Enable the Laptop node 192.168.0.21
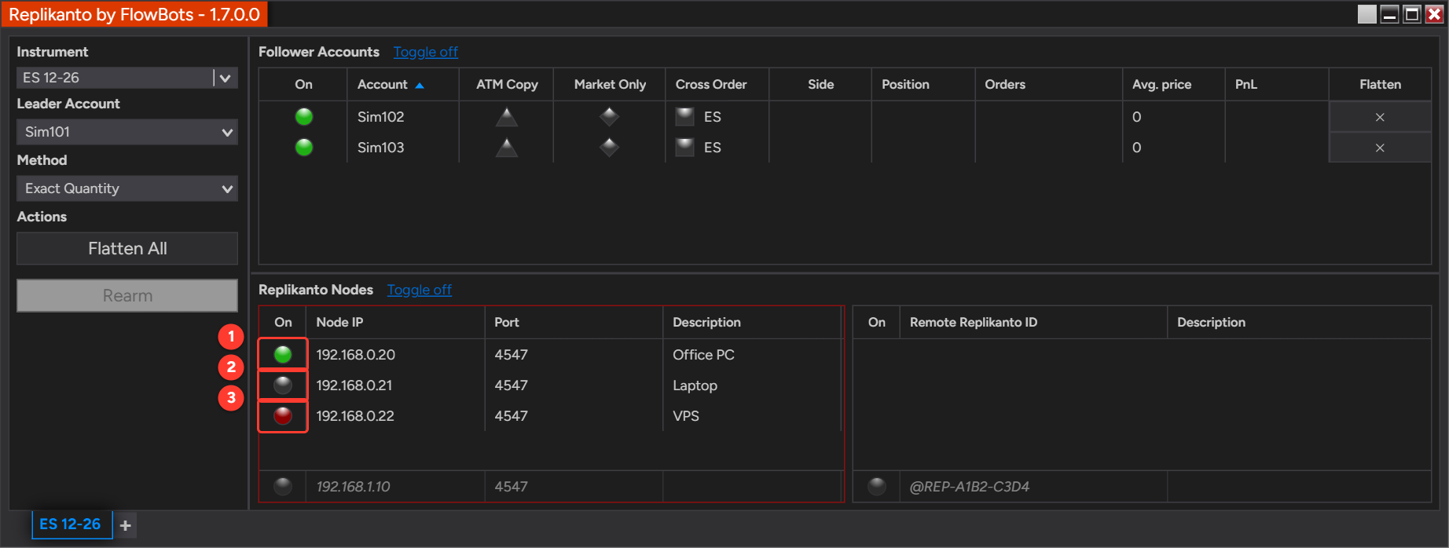1449x548 pixels. [283, 385]
